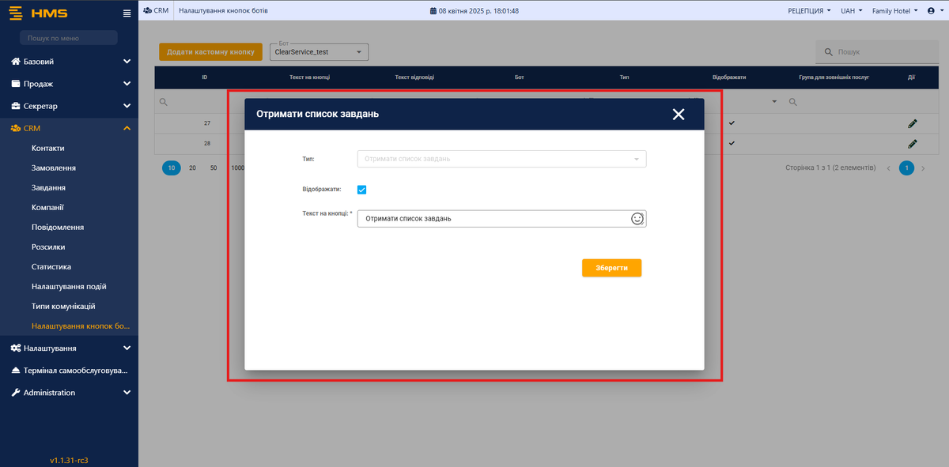Click the previous page arrow in pagination

click(x=888, y=168)
